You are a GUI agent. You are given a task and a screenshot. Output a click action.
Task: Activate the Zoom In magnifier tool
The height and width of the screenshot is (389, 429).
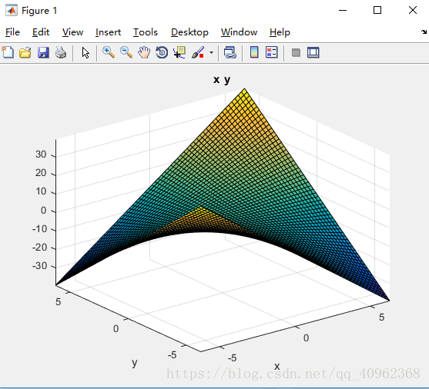click(109, 52)
